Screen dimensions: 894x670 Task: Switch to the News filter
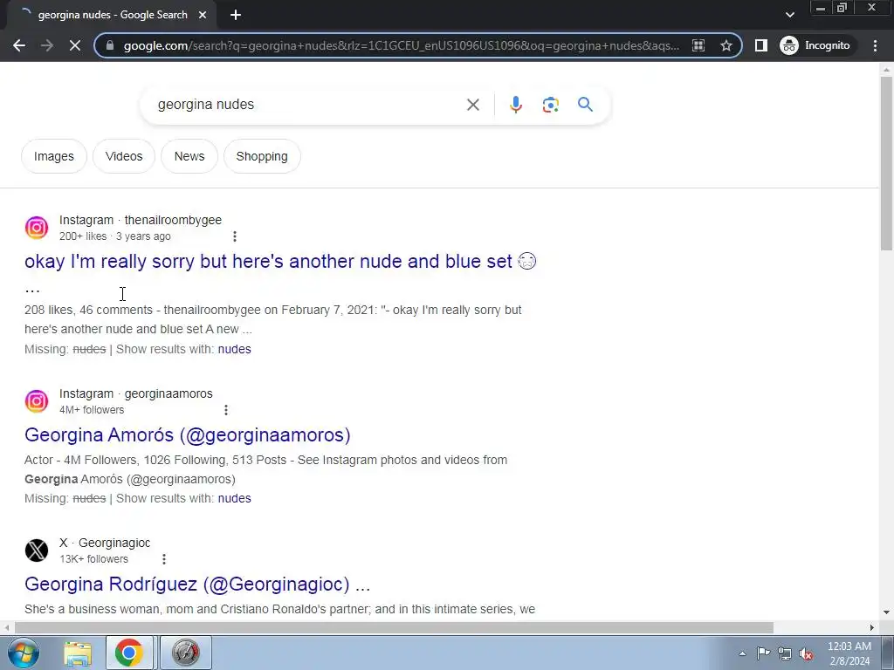(x=189, y=156)
